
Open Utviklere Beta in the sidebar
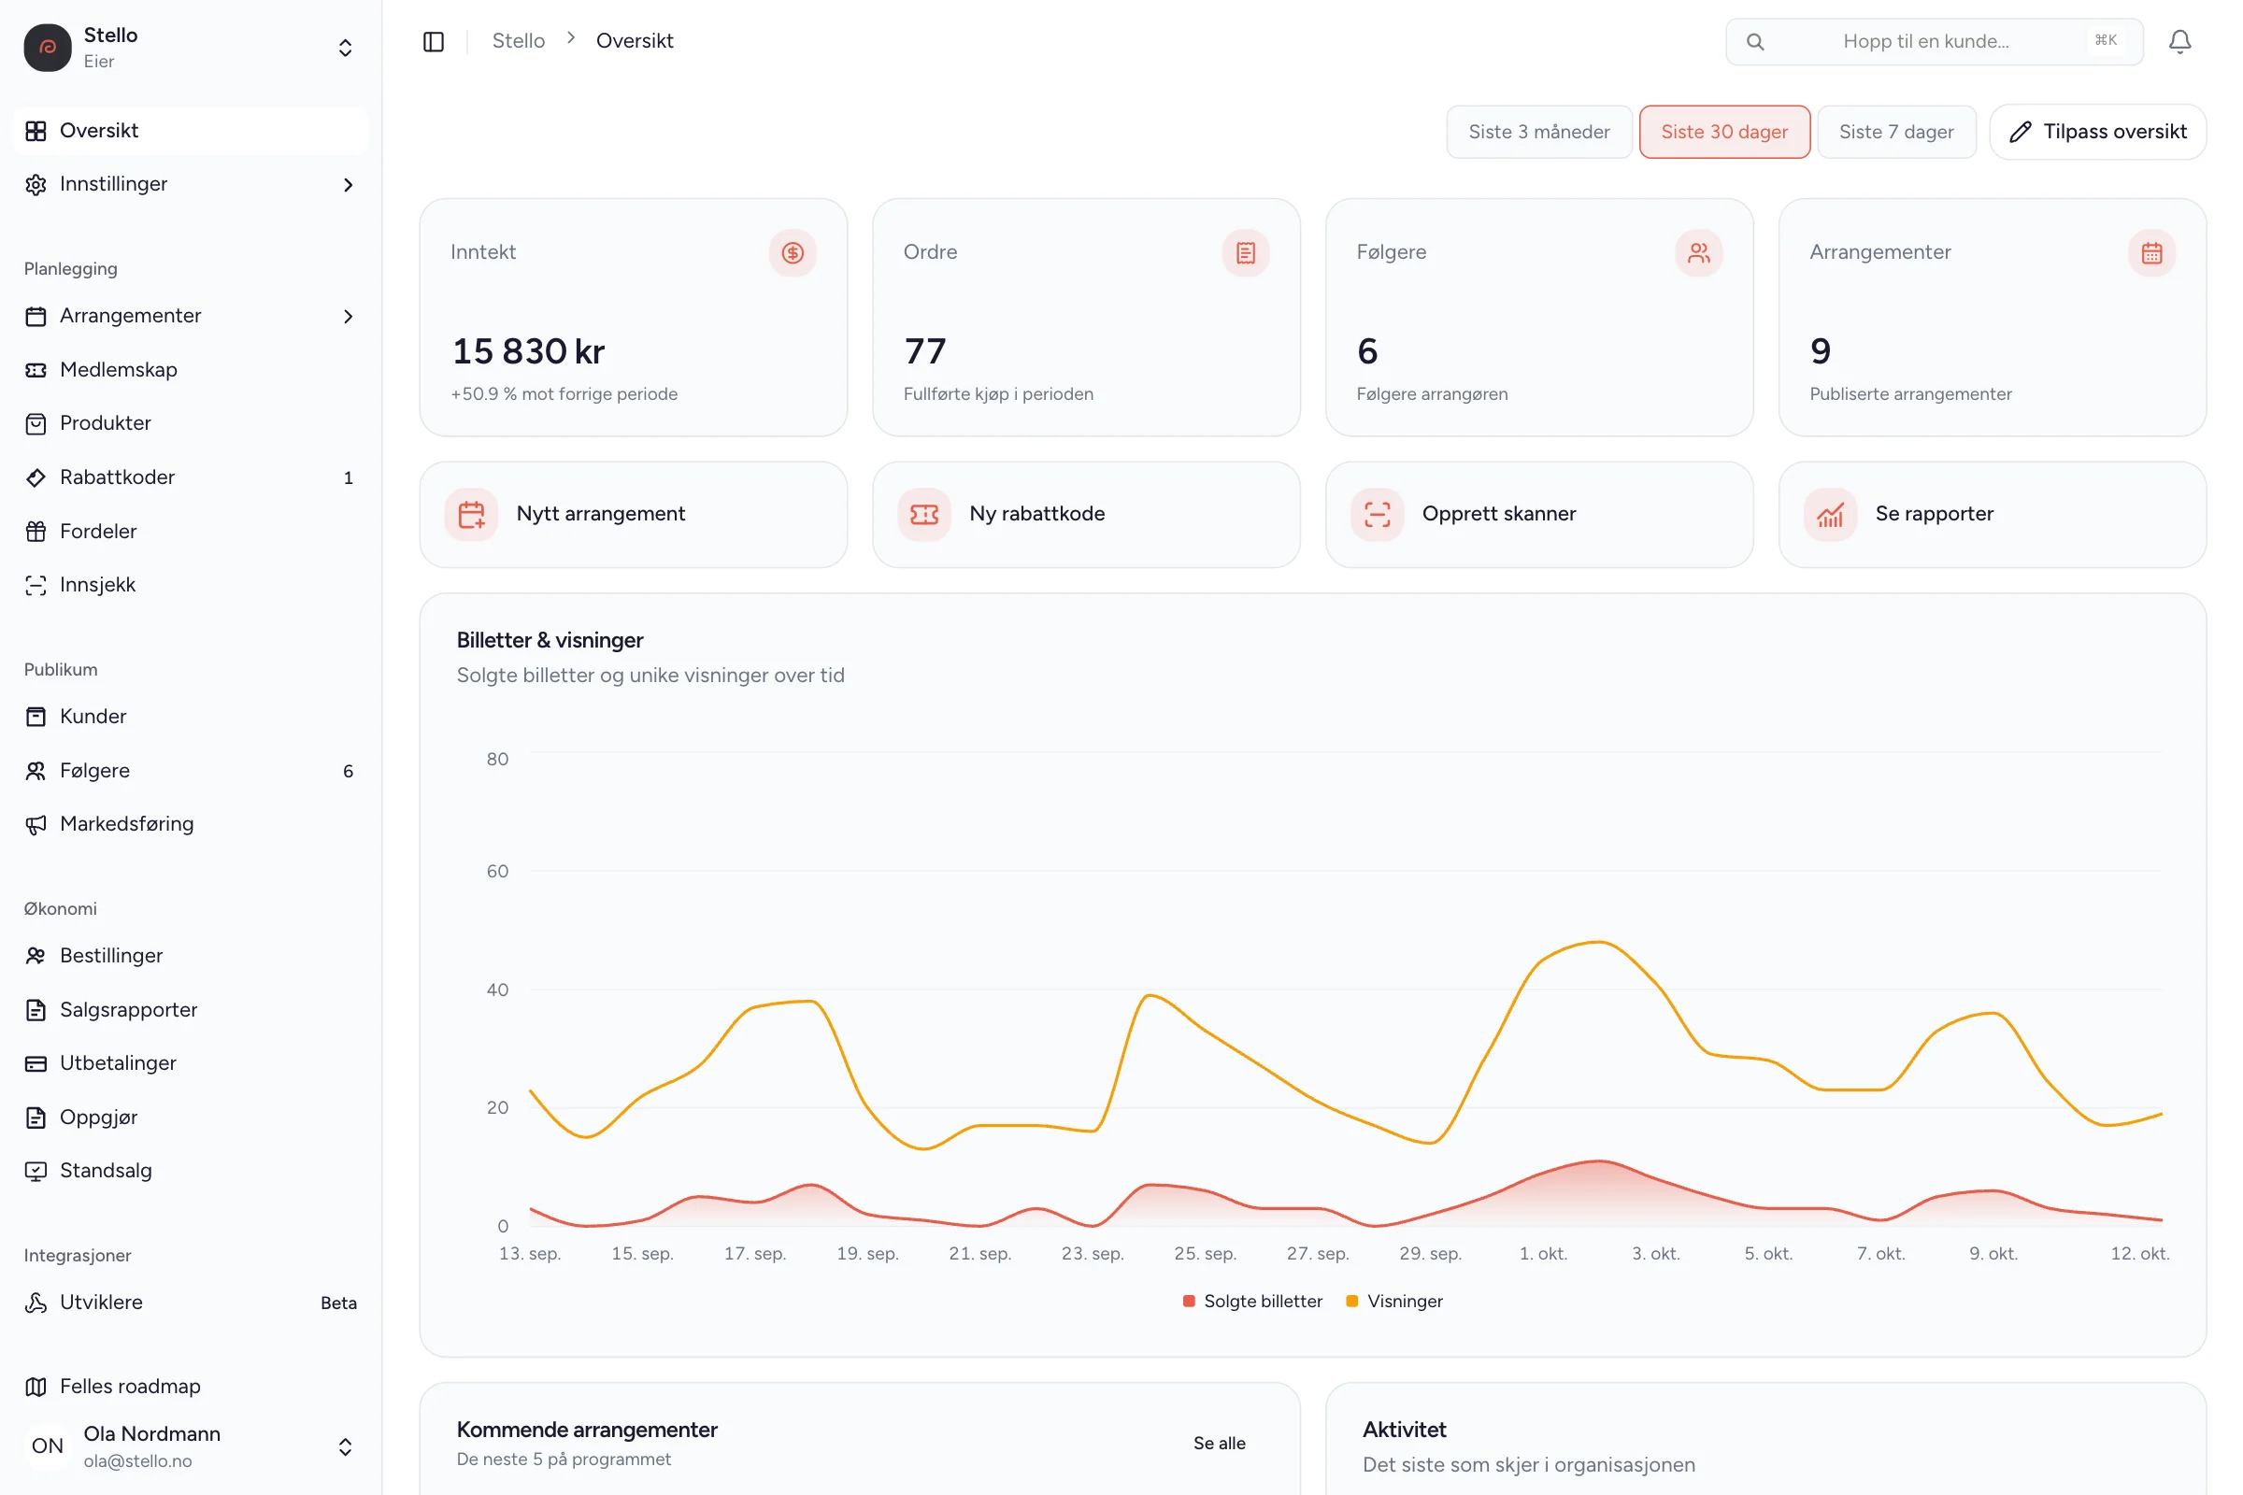coord(191,1303)
